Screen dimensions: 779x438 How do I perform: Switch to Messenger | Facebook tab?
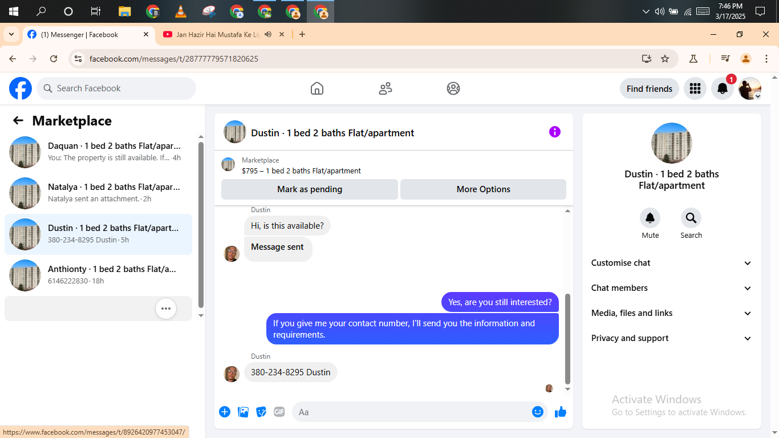(88, 34)
